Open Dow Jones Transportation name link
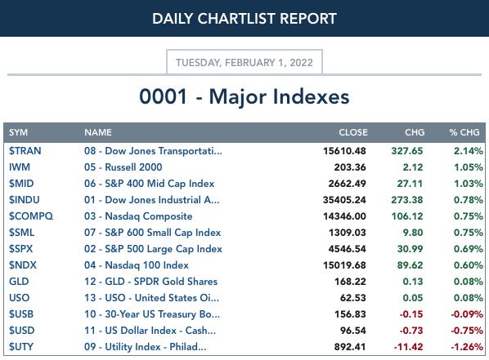Screen dimensions: 489x360 [x=153, y=151]
